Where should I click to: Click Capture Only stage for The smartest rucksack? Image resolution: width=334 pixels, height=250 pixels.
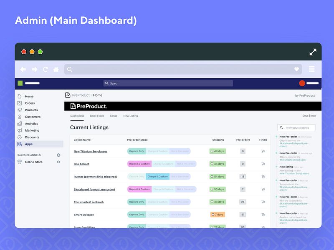137,202
